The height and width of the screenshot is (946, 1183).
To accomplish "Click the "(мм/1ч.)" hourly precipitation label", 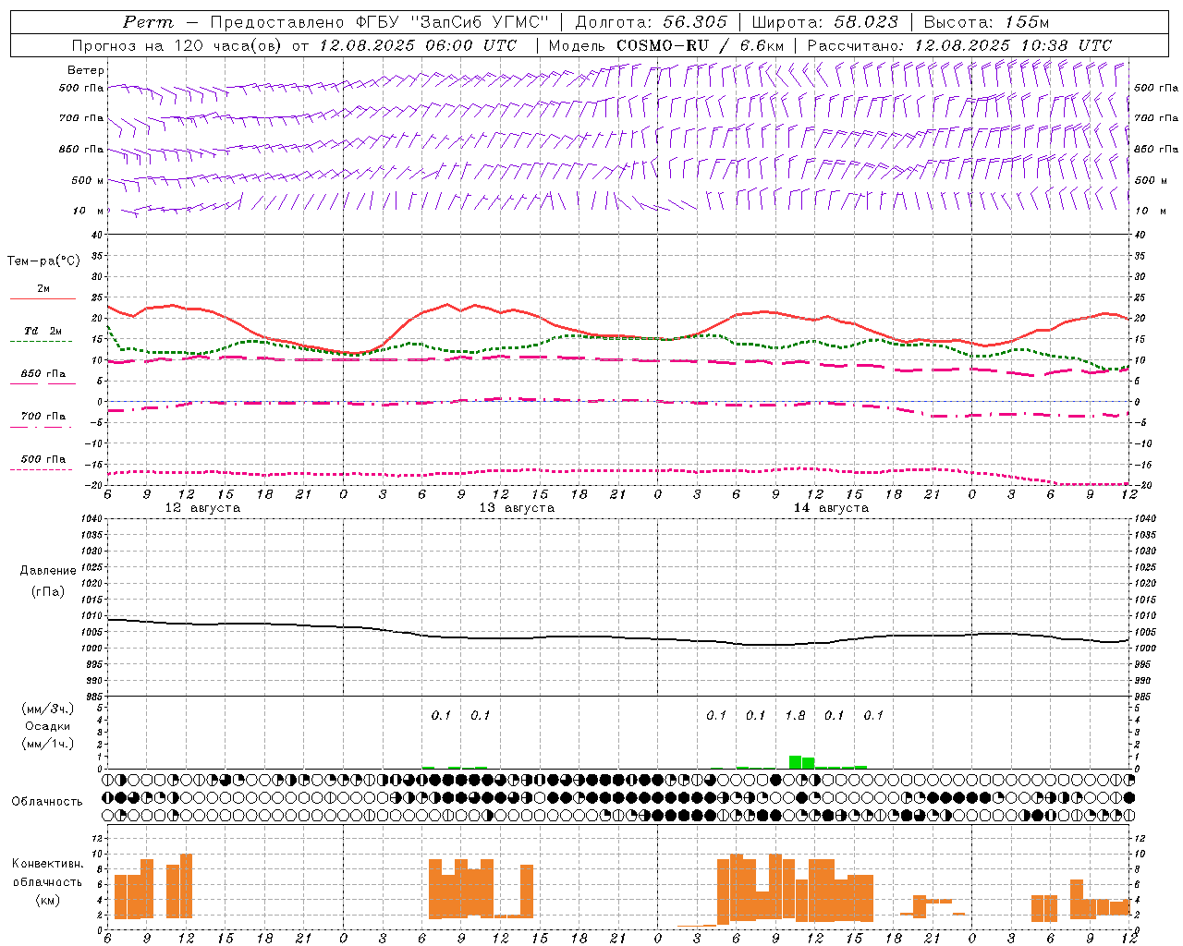I will coord(48,744).
